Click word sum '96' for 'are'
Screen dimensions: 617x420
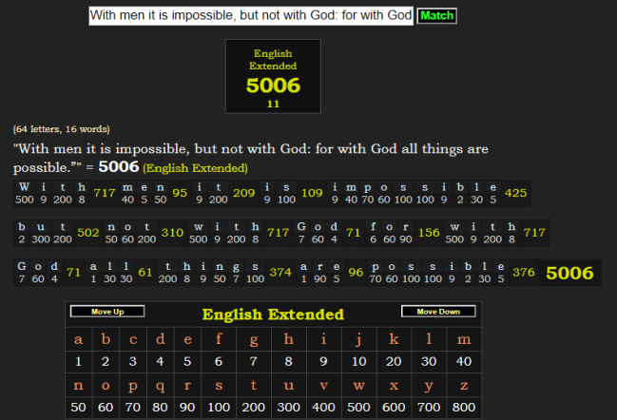[x=356, y=273]
